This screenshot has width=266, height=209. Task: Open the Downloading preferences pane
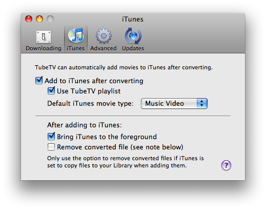click(44, 41)
